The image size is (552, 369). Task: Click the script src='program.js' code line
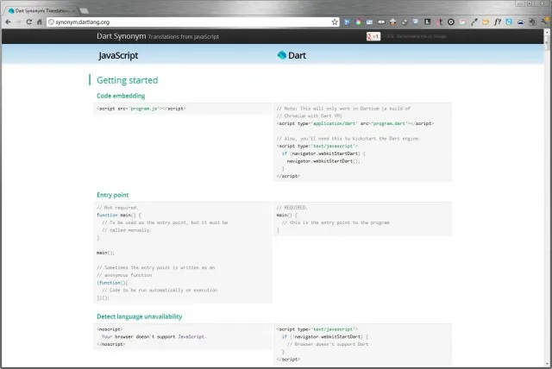tap(141, 109)
